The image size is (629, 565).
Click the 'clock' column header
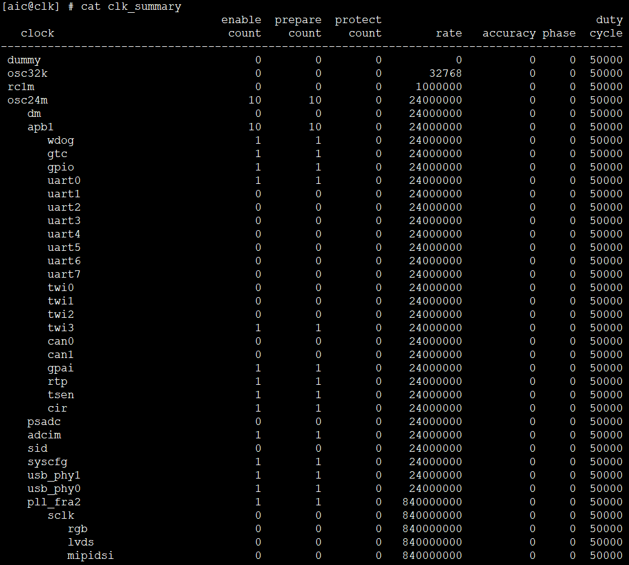(x=38, y=33)
